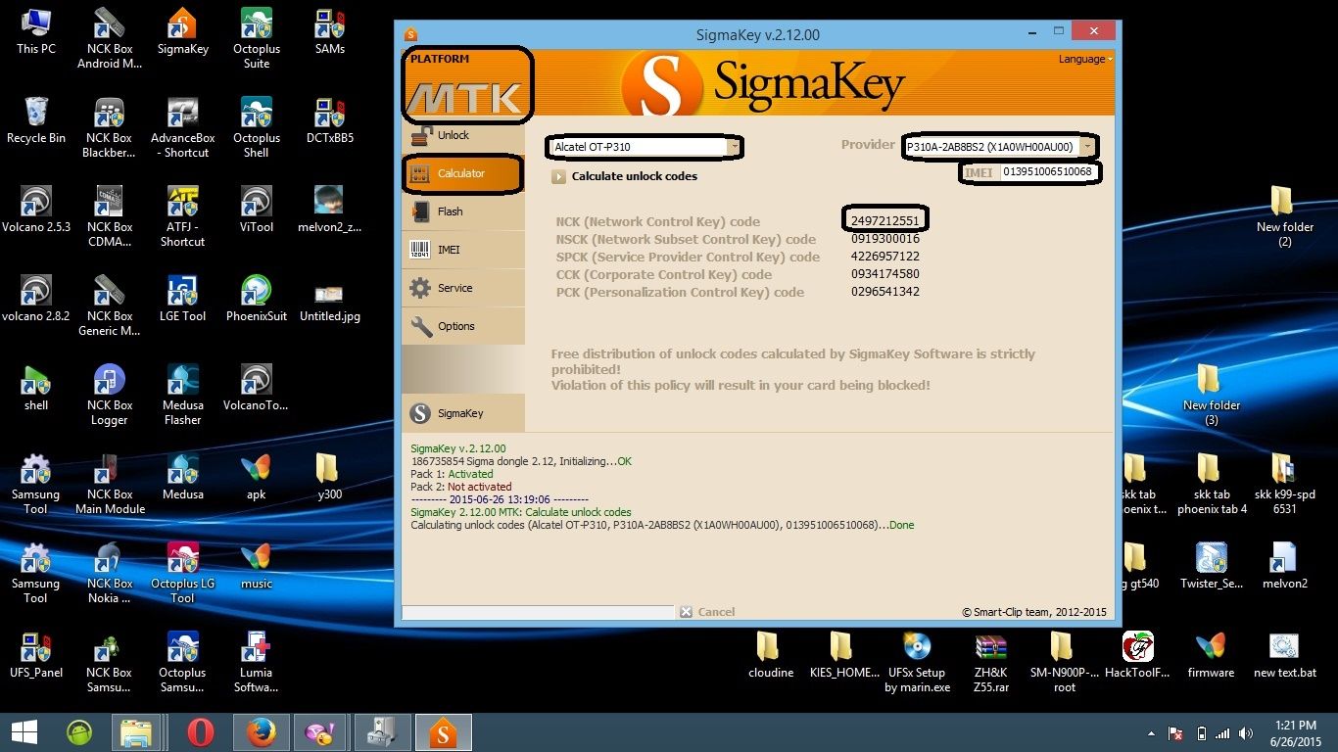The height and width of the screenshot is (752, 1338).
Task: Launch Opera from the taskbar
Action: coord(201,732)
